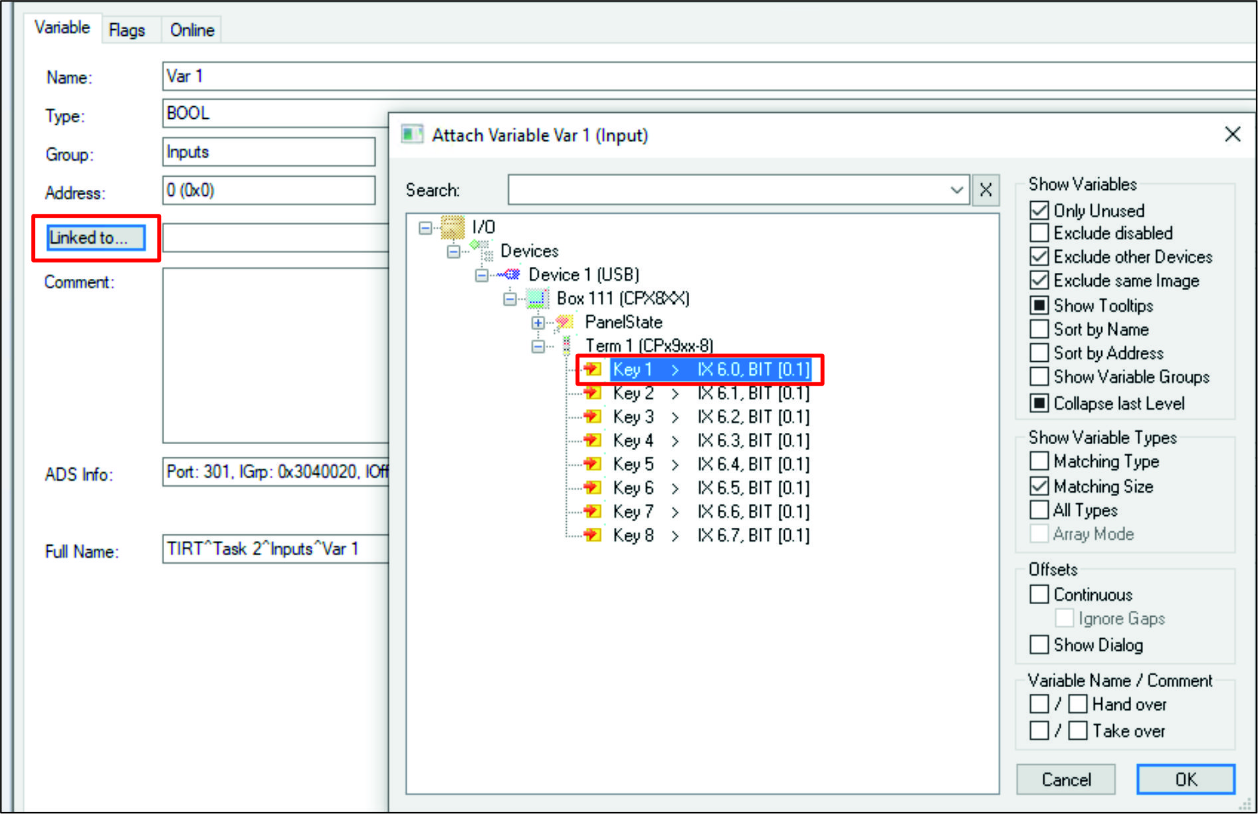The image size is (1258, 814).
Task: Enable the Exclude disabled checkbox
Action: coord(1039,233)
